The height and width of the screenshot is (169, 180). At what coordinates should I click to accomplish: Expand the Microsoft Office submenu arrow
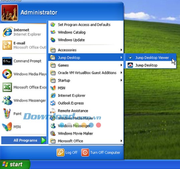tap(121, 141)
